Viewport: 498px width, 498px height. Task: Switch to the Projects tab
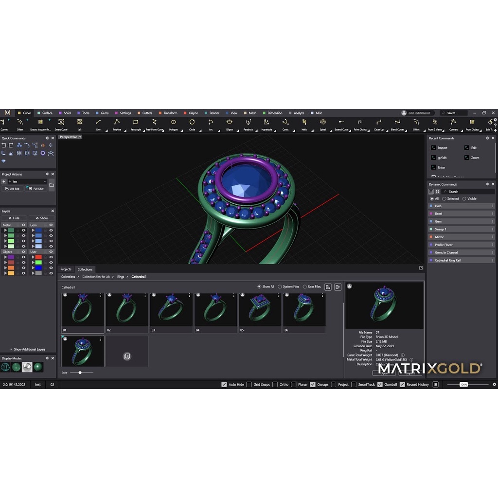(66, 269)
